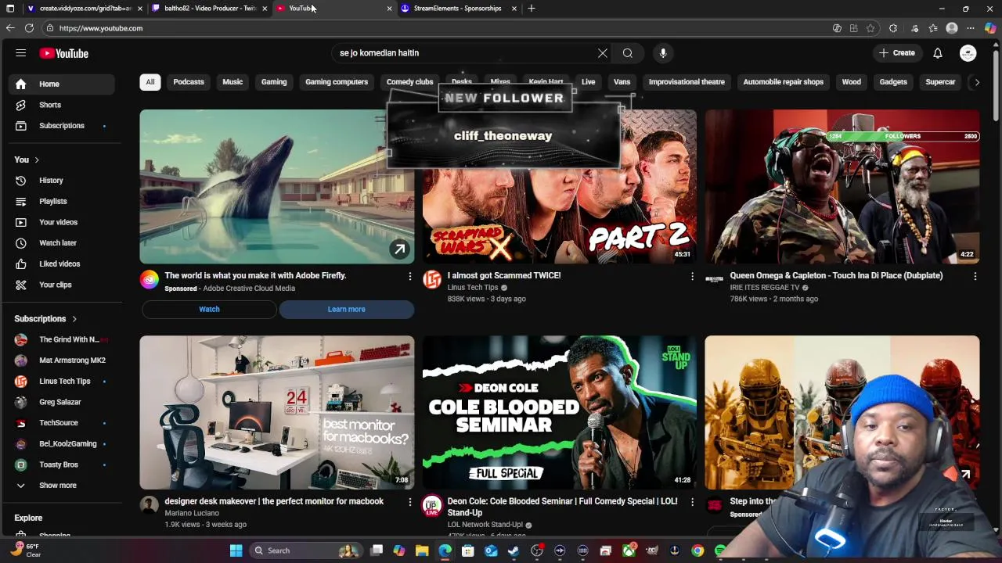The image size is (1002, 563).
Task: Open a new browser tab
Action: point(532,9)
